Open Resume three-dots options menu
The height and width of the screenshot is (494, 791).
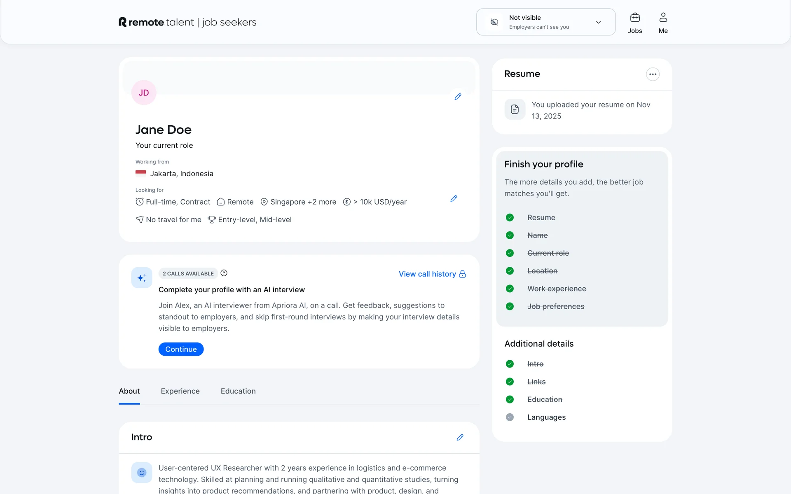click(x=653, y=75)
